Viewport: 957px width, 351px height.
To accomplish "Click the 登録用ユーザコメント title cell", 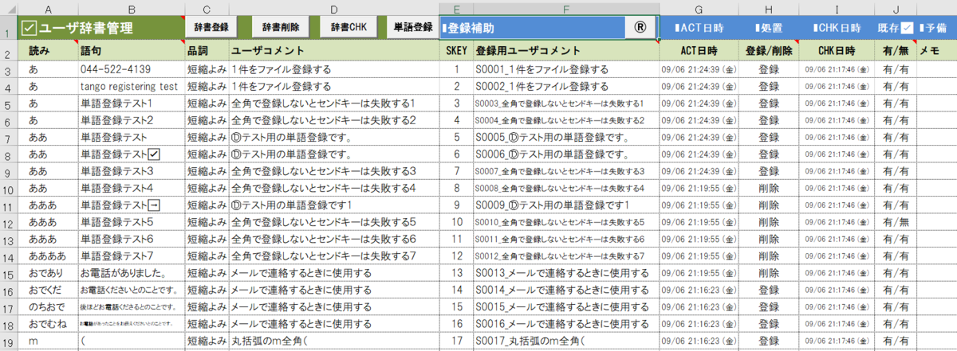I will pyautogui.click(x=565, y=50).
